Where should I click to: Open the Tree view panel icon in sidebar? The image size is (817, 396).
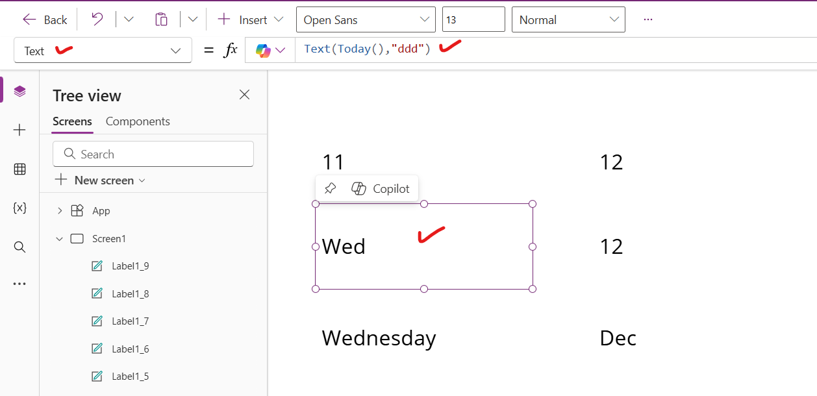point(19,90)
